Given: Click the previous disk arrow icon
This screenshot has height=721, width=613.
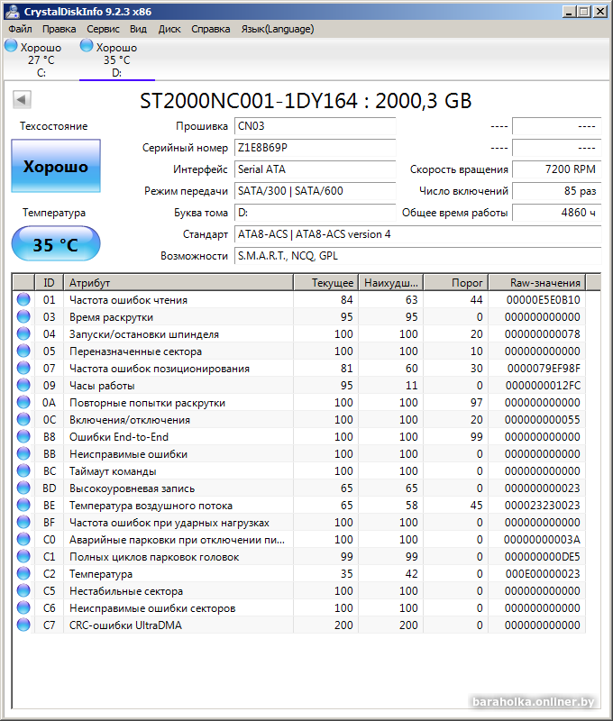Looking at the screenshot, I should tap(21, 99).
